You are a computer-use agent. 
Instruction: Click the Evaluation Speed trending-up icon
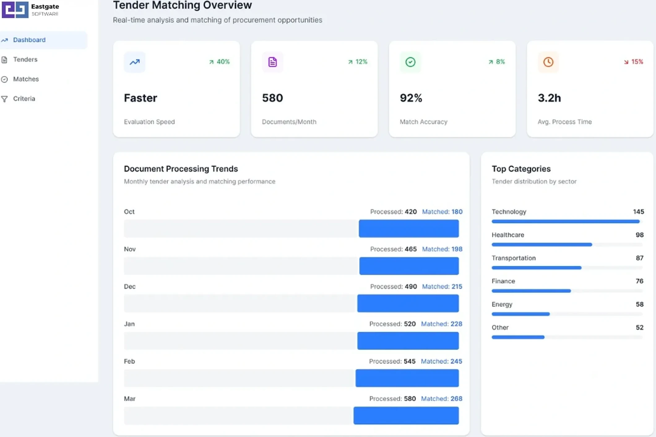pos(135,62)
